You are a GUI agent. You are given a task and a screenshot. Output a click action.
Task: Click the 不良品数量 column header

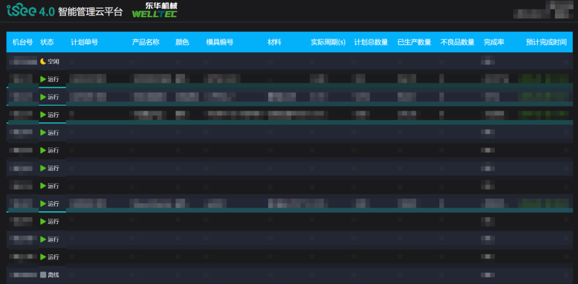tap(457, 42)
